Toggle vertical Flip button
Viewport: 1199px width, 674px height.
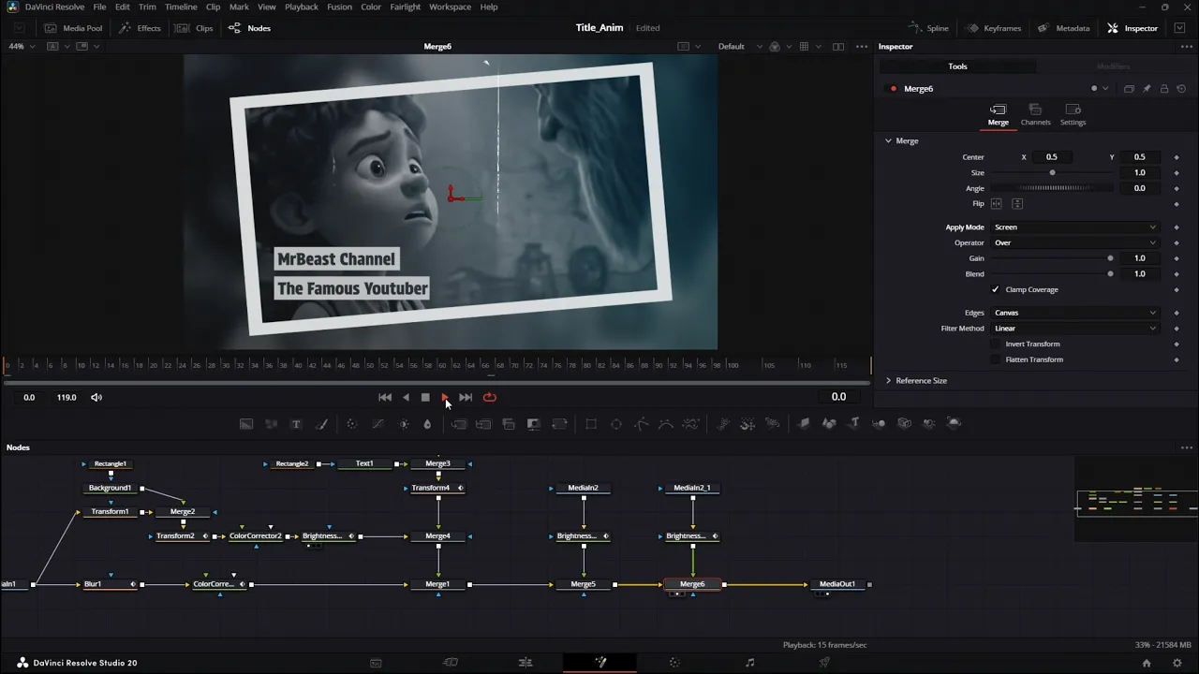(x=1017, y=204)
